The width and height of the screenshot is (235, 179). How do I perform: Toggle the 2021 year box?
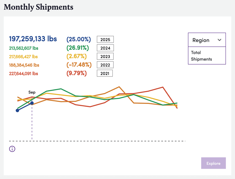pos(105,73)
